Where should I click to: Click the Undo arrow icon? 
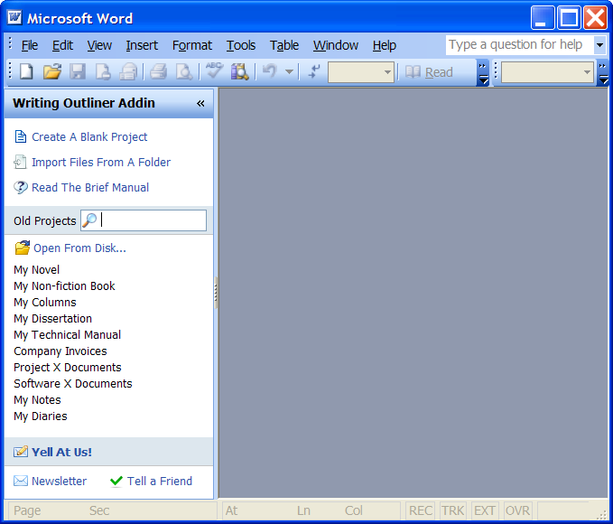[270, 71]
